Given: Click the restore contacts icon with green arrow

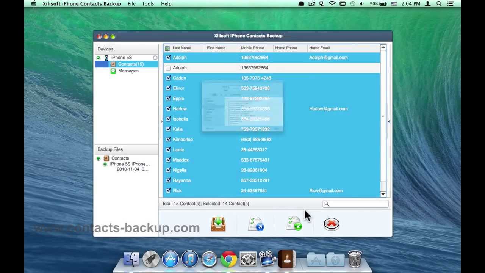Looking at the screenshot, I should 294,224.
